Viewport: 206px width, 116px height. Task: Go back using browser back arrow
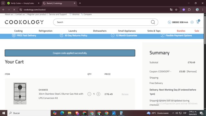4,10
